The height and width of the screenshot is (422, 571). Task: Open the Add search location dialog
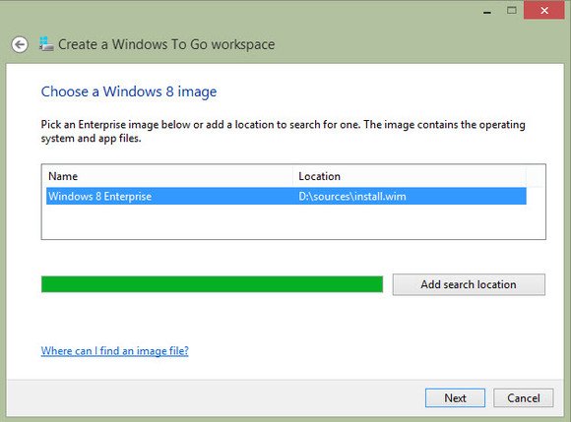pyautogui.click(x=469, y=284)
